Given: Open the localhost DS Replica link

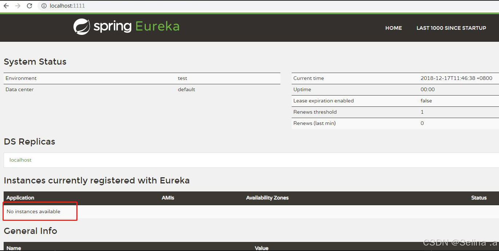Looking at the screenshot, I should click(20, 160).
